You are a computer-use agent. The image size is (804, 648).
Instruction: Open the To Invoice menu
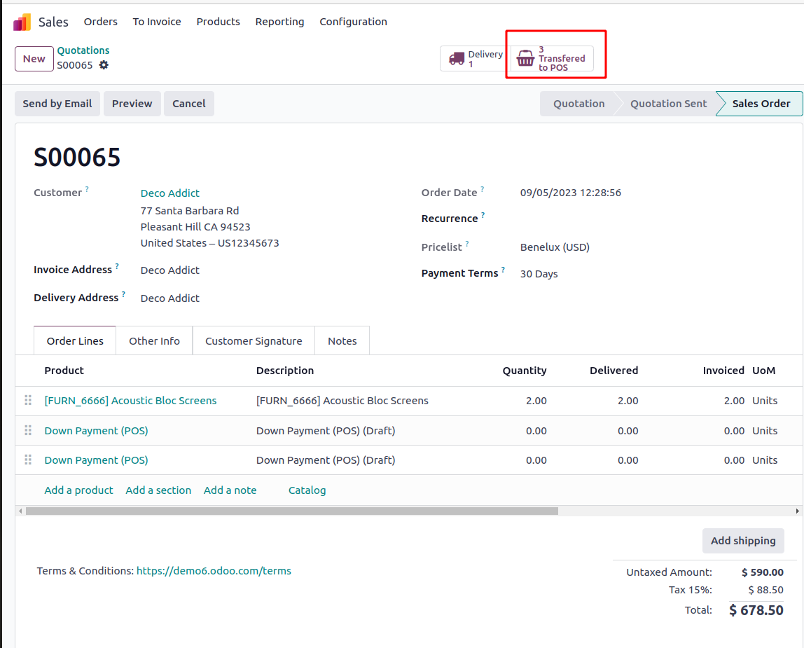coord(157,22)
